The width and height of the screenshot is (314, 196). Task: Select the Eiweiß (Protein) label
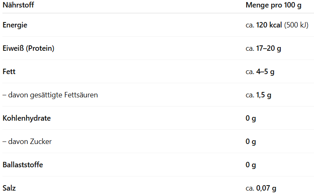(x=28, y=49)
